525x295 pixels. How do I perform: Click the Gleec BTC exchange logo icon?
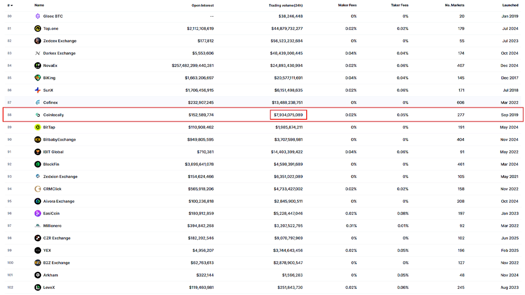coord(38,16)
